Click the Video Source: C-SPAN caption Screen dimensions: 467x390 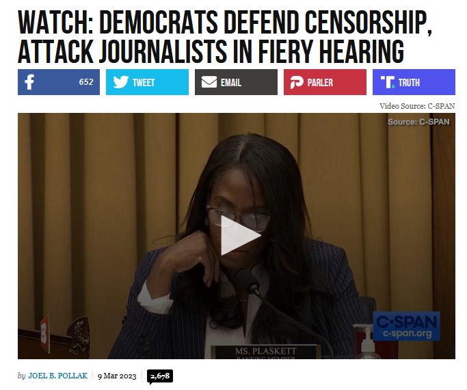(417, 106)
